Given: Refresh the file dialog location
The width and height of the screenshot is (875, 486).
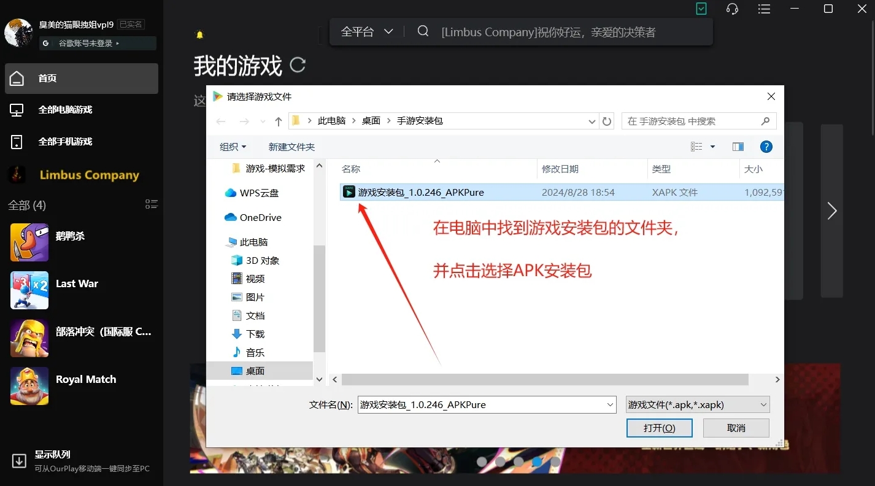Looking at the screenshot, I should point(607,121).
